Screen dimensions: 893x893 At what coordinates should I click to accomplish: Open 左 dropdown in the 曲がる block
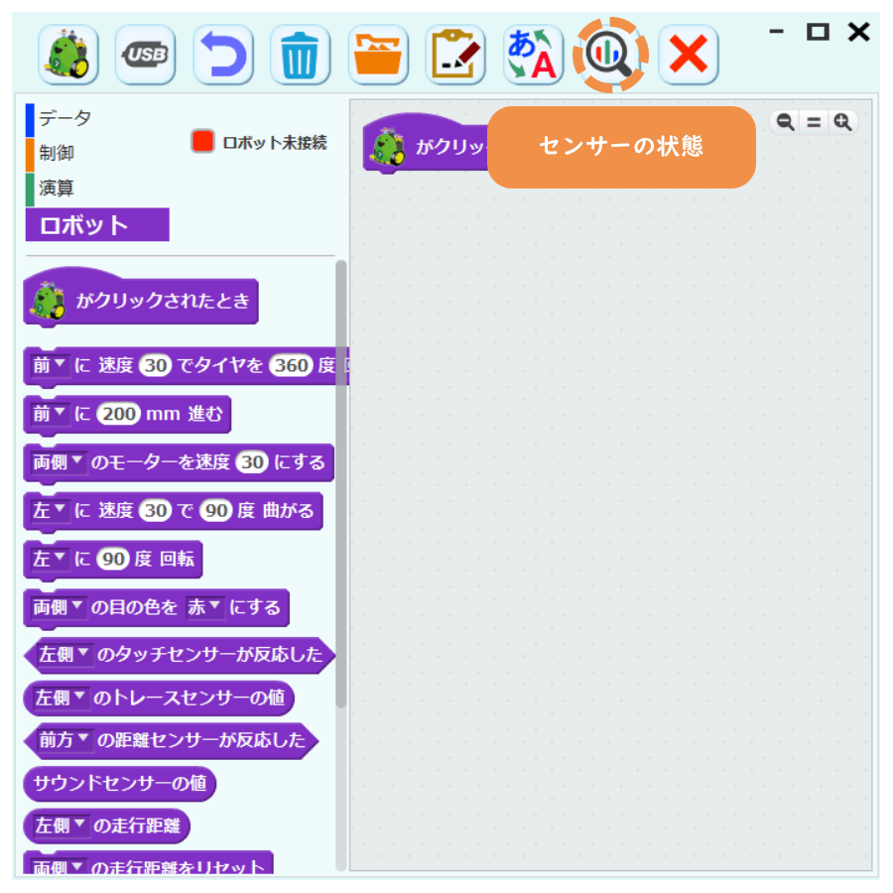click(50, 510)
